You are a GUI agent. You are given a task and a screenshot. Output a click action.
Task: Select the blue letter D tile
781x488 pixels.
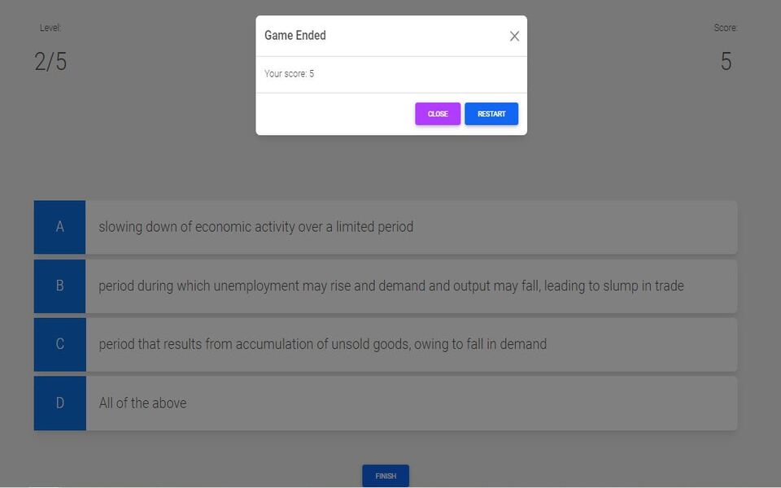(59, 403)
